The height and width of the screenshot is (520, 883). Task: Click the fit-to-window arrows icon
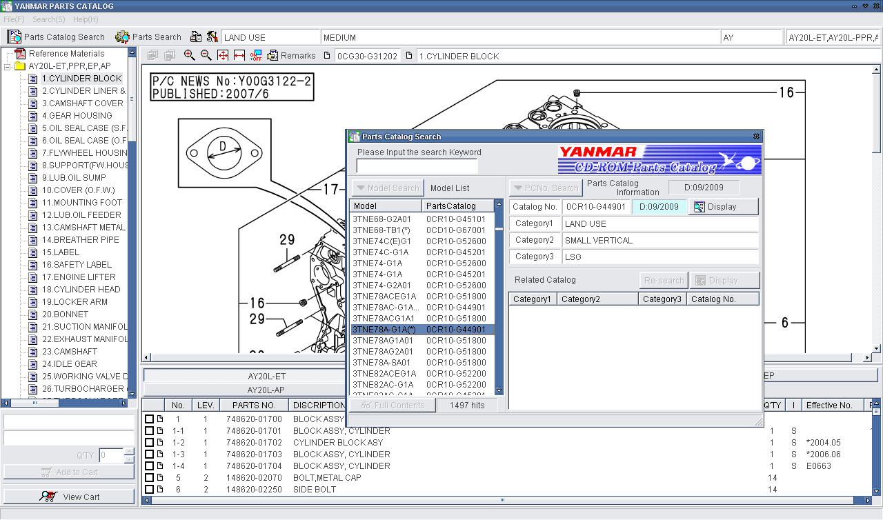tap(222, 55)
